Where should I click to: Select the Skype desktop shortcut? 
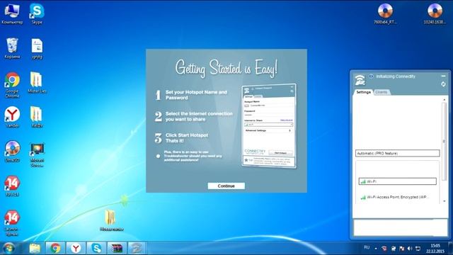37,14
